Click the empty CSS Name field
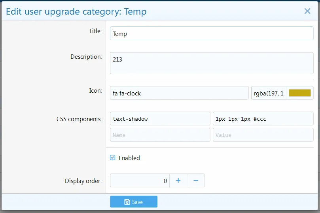320x213 pixels. point(160,135)
